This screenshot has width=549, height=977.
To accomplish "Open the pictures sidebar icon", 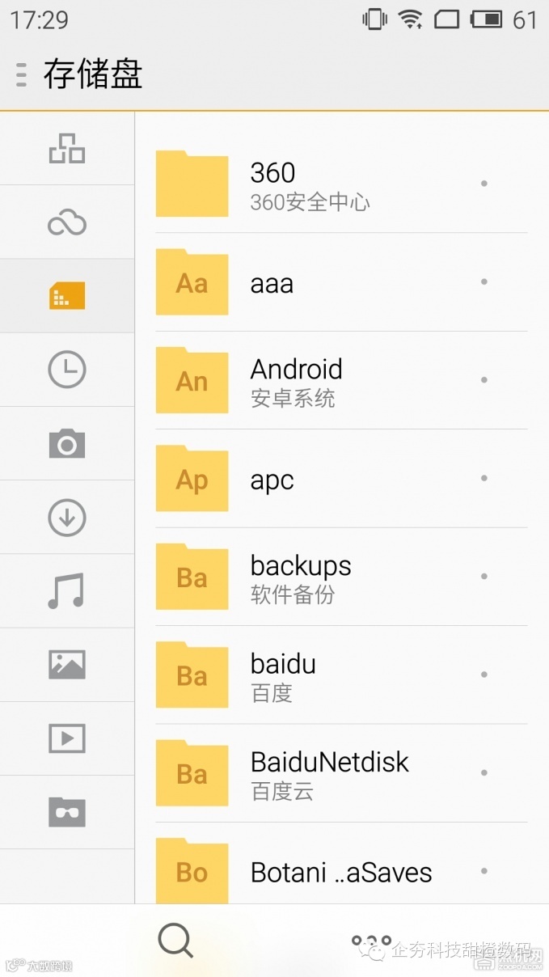I will (x=67, y=664).
